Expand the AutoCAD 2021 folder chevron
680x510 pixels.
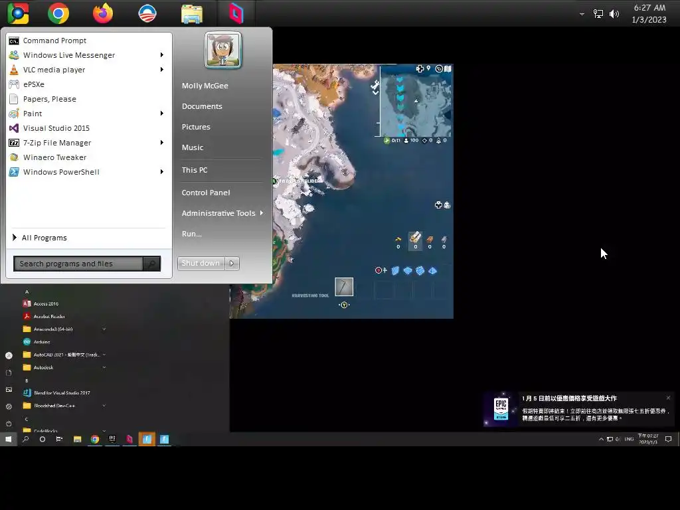[x=104, y=355]
